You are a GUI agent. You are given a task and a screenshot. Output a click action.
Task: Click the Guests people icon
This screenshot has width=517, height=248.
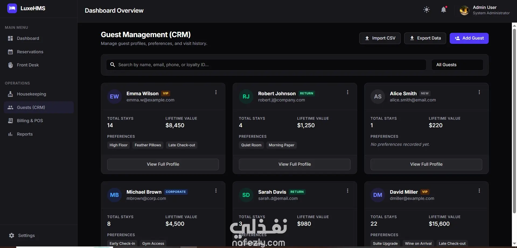click(x=11, y=107)
